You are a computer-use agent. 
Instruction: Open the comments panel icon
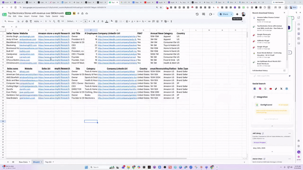(x=204, y=14)
